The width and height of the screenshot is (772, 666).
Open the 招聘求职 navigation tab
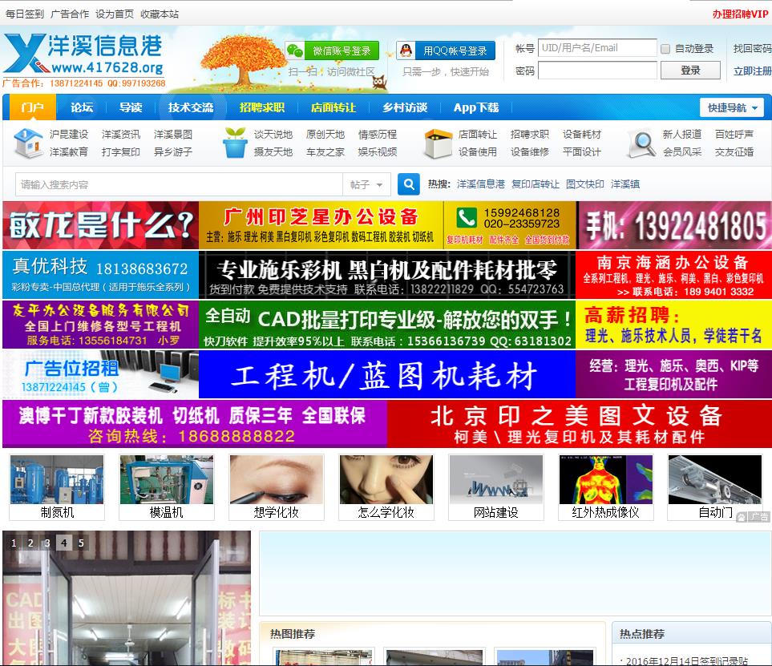262,107
